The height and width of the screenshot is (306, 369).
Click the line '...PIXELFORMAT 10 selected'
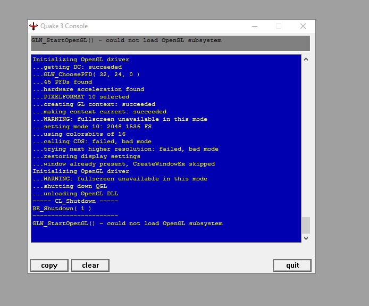click(81, 97)
